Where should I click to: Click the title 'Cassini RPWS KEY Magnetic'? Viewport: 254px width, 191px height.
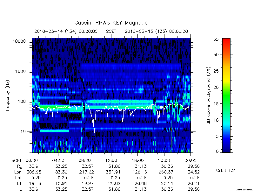click(x=111, y=23)
